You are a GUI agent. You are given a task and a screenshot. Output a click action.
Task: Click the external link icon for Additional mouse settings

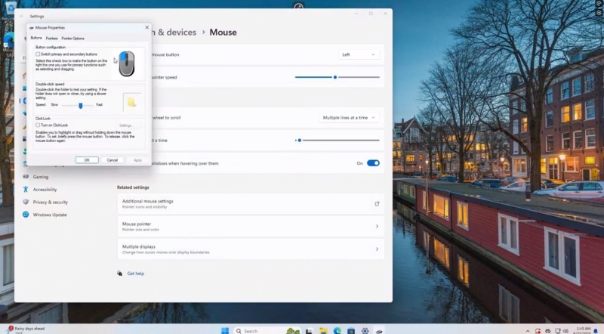click(x=377, y=203)
